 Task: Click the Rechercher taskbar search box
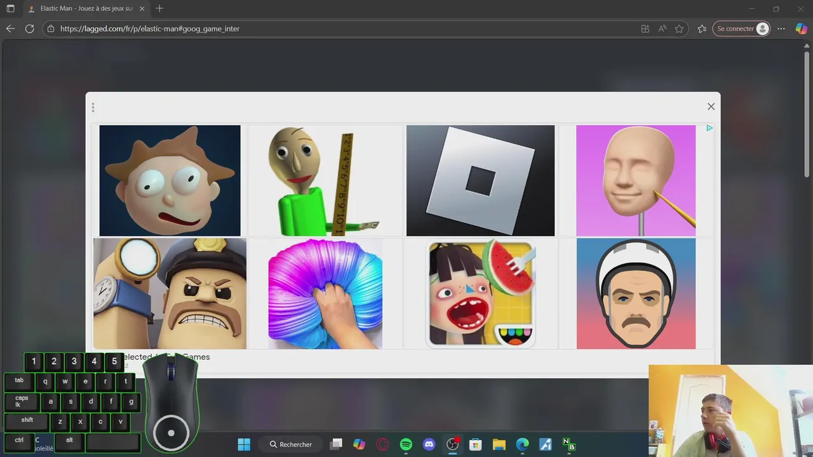click(292, 444)
